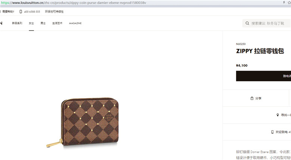Click the black 致电 purchase button
The height and width of the screenshot is (160, 291).
263,76
